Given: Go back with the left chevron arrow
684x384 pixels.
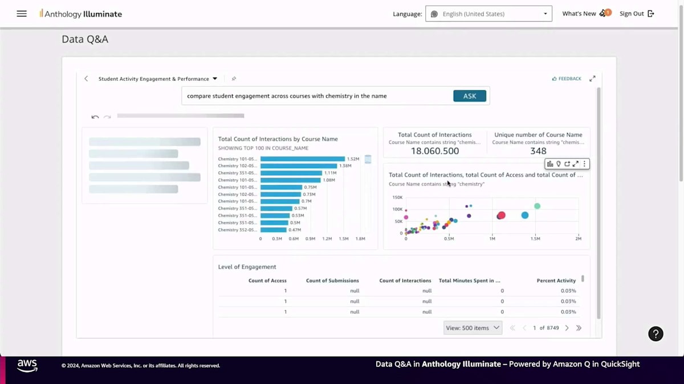Looking at the screenshot, I should 86,79.
